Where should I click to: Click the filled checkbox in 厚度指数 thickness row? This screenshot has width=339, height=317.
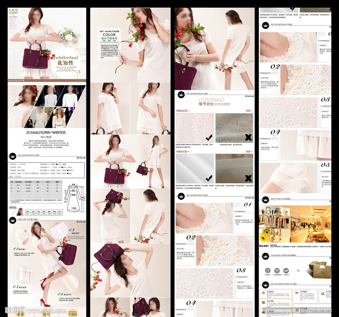pyautogui.click(x=62, y=167)
